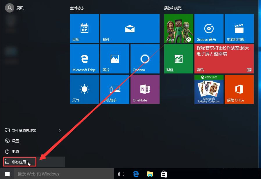Expand the File Explorer (文件资源管理器) jump list arrow
Viewport: 261px width, 179px height.
point(60,130)
